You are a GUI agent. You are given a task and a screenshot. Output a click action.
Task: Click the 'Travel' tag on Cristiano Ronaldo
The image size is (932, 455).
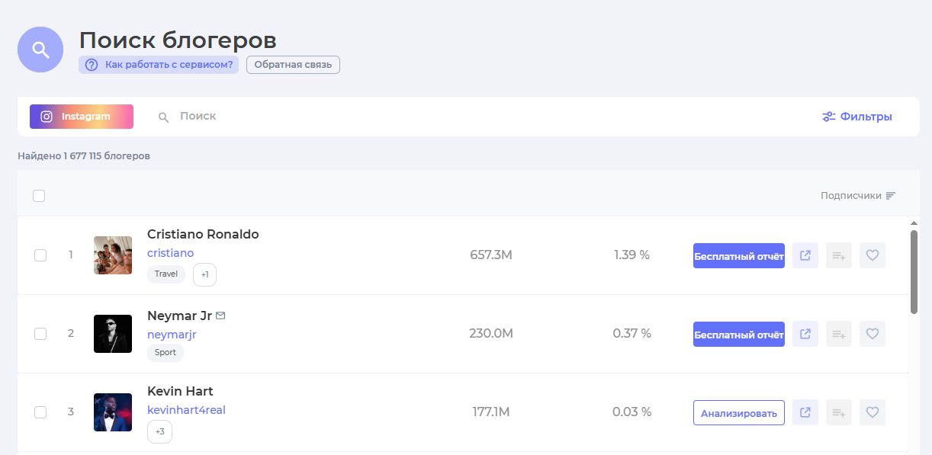coord(166,274)
